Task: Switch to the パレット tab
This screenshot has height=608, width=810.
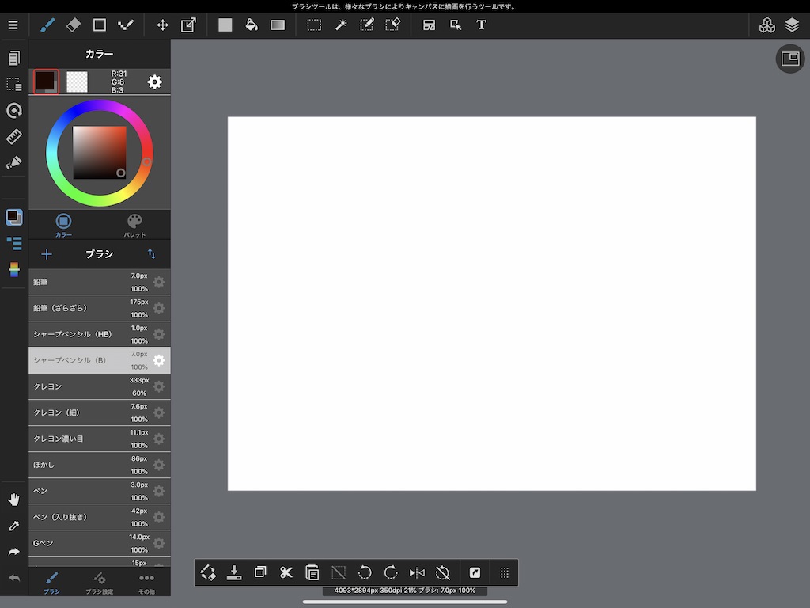Action: [134, 225]
